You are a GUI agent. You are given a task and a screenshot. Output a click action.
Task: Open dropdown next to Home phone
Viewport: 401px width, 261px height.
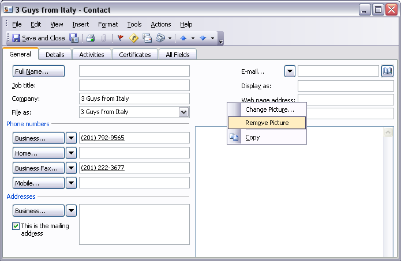tap(71, 153)
